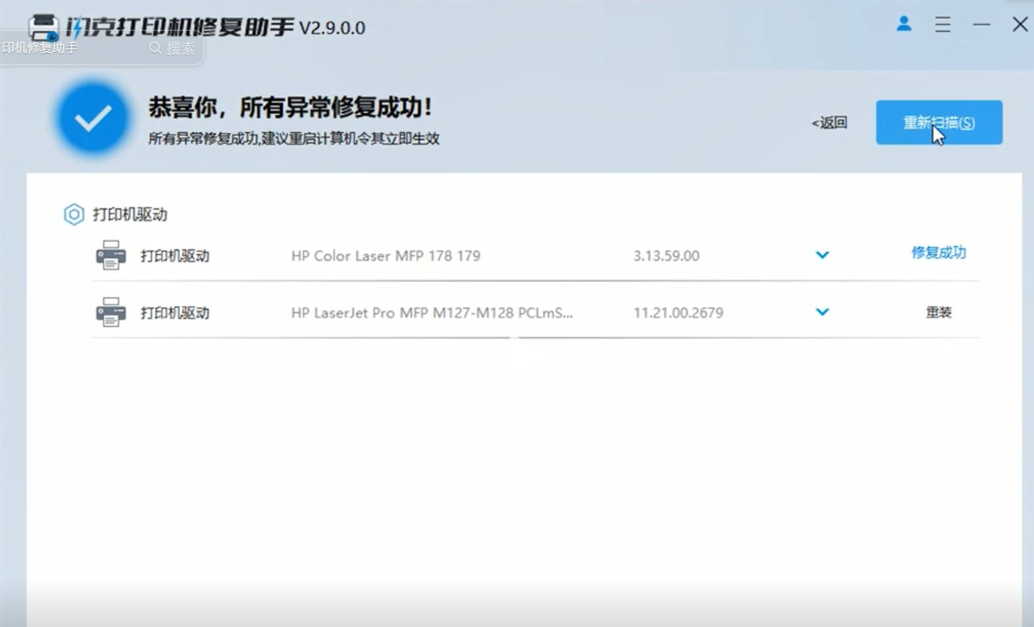Screen dimensions: 1034x627
Task: Click the printer icon for HP LaserJet Pro MFP
Action: tap(110, 312)
